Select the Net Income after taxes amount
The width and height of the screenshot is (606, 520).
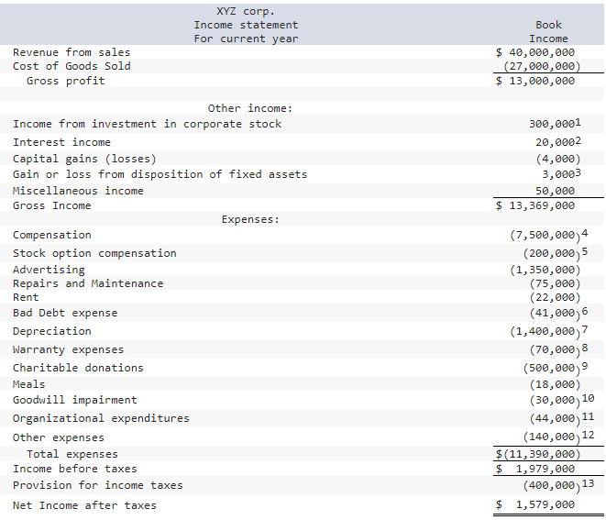[x=534, y=504]
